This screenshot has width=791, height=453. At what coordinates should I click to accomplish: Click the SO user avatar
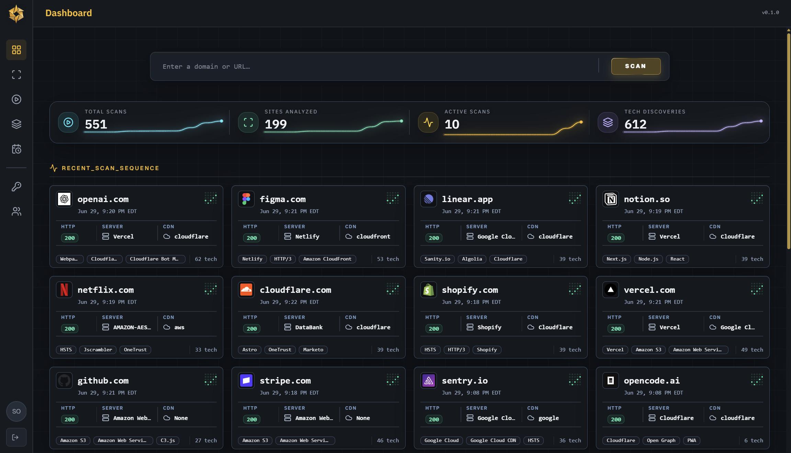click(x=16, y=411)
